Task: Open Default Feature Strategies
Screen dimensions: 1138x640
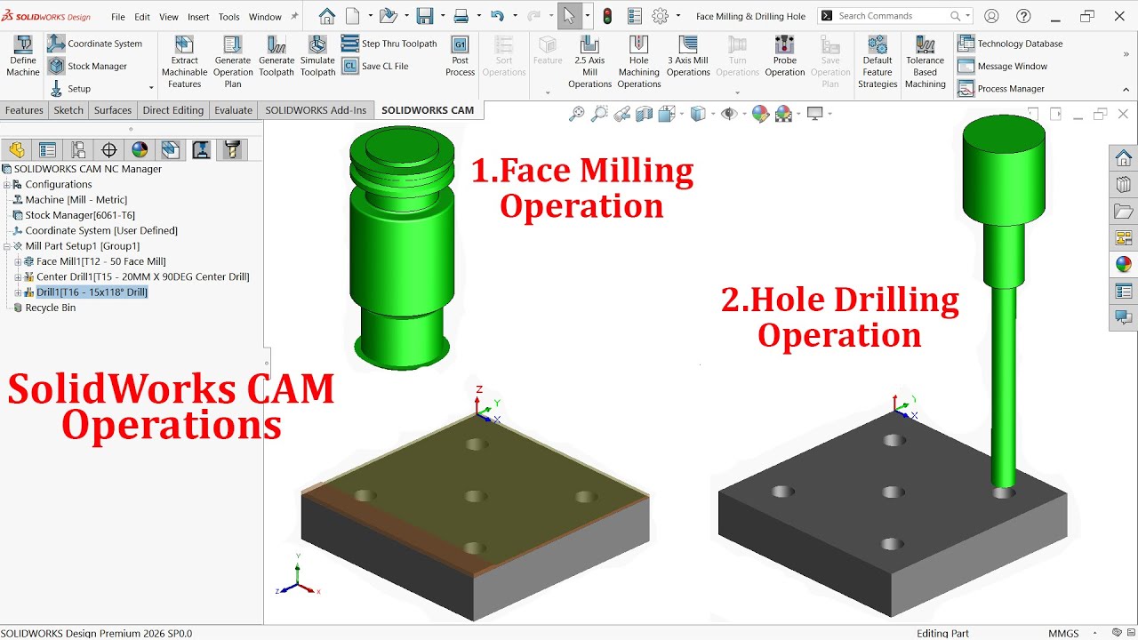Action: [x=878, y=61]
